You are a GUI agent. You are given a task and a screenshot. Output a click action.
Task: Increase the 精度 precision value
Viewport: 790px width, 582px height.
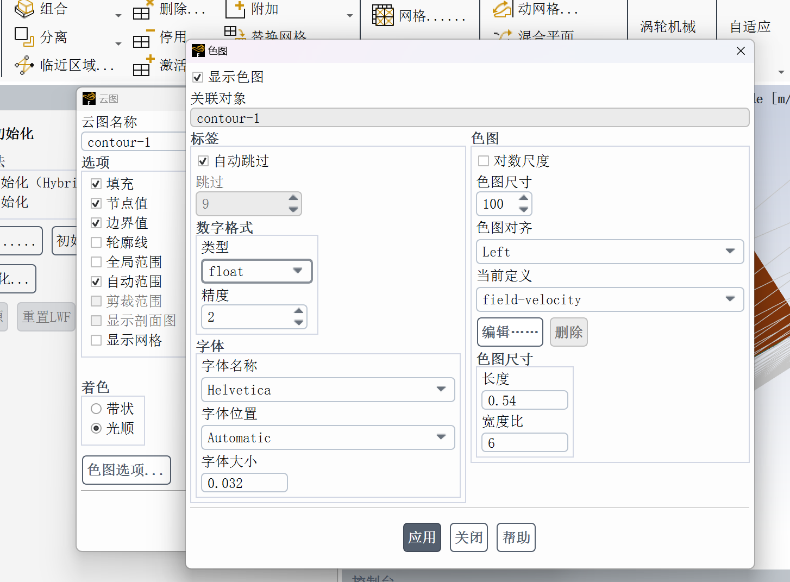coord(298,311)
